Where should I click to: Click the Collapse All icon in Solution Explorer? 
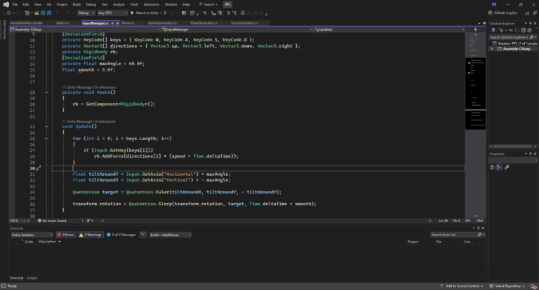[523, 30]
